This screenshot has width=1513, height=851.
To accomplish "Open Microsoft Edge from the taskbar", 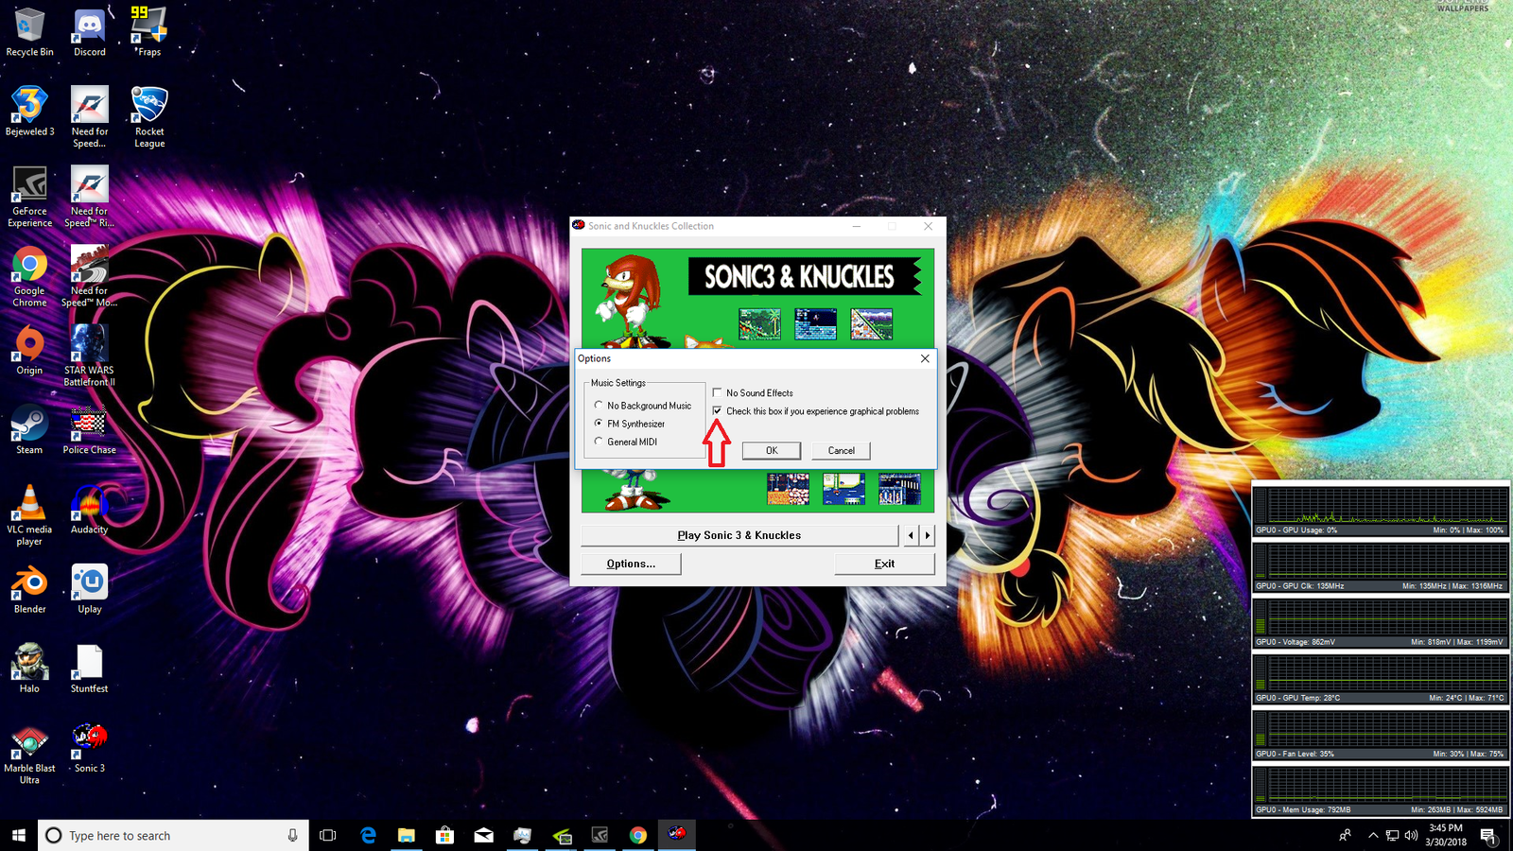I will (368, 835).
